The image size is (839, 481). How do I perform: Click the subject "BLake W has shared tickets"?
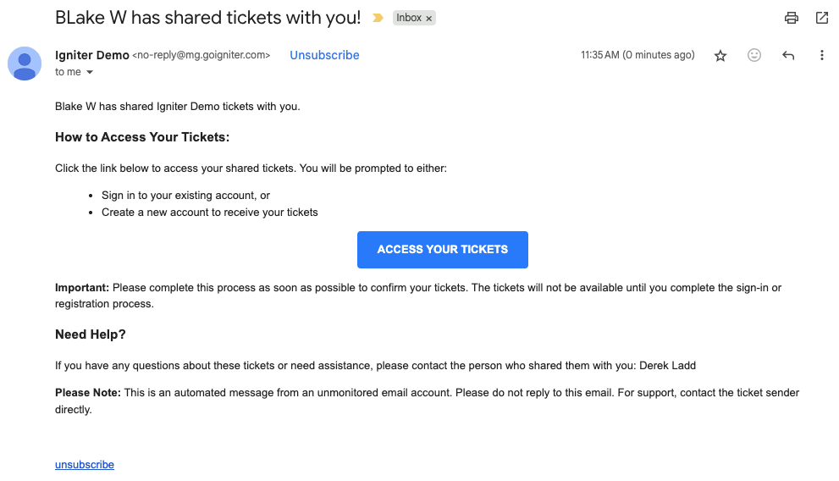coord(207,17)
